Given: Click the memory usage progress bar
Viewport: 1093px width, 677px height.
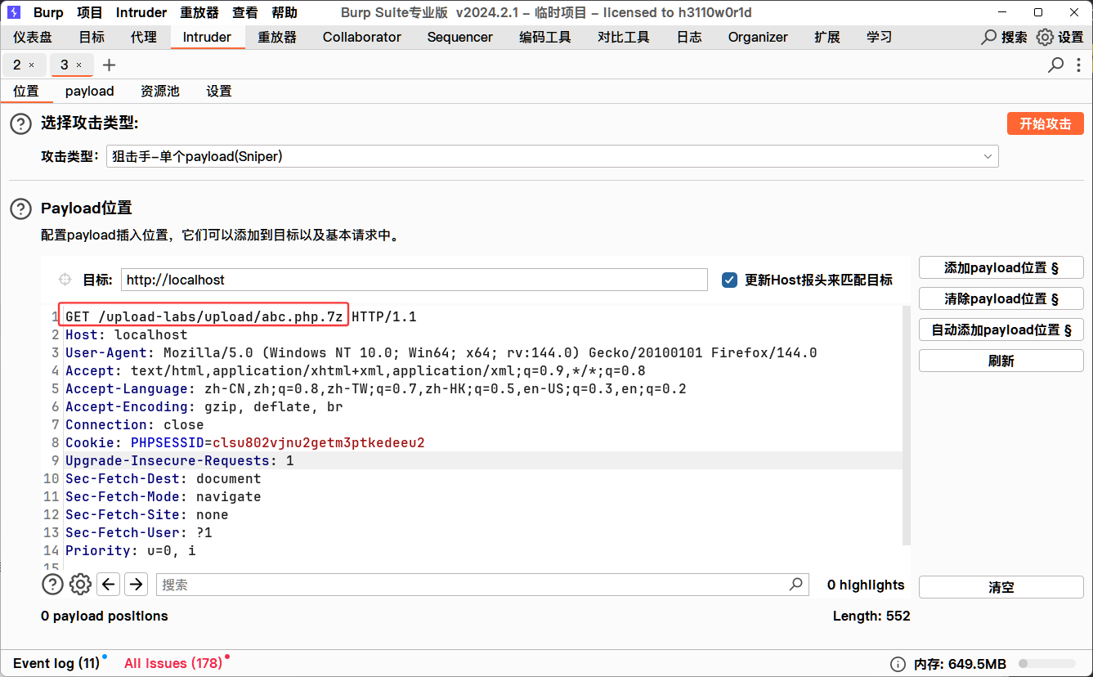Looking at the screenshot, I should [1047, 664].
